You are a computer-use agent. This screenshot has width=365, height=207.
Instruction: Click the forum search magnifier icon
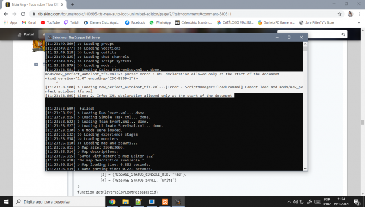[x=343, y=34]
